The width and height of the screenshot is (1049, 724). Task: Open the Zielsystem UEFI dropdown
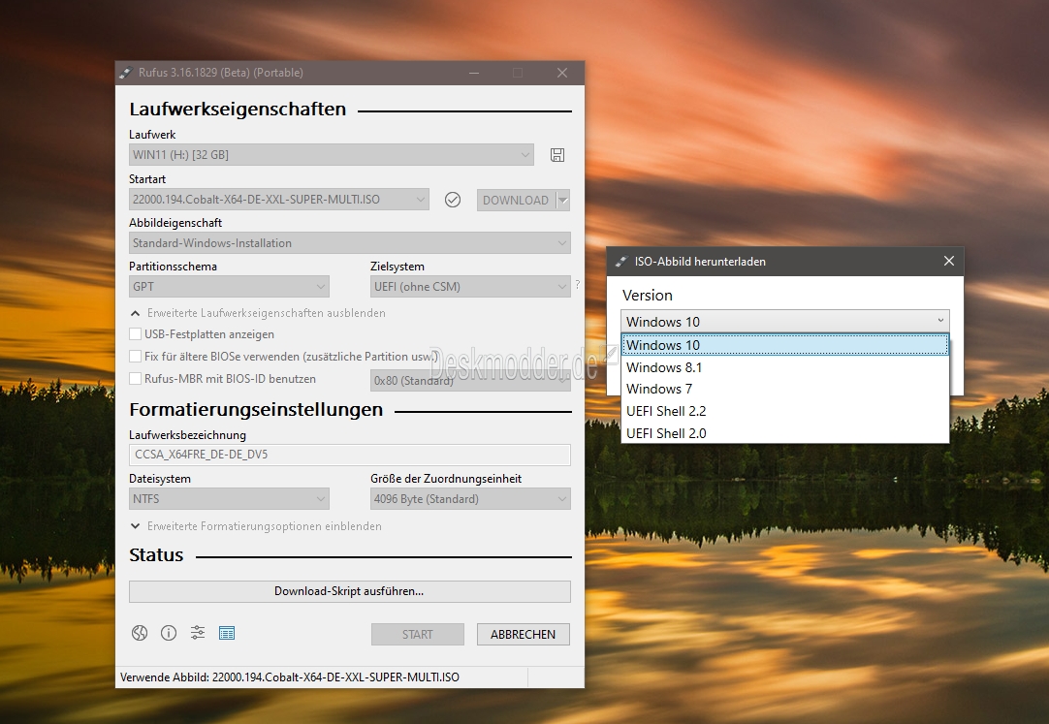coord(470,286)
